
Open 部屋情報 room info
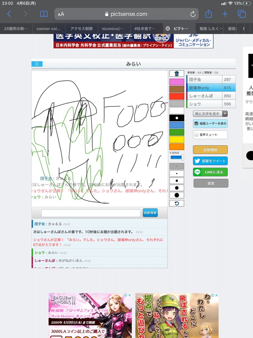pos(210,150)
